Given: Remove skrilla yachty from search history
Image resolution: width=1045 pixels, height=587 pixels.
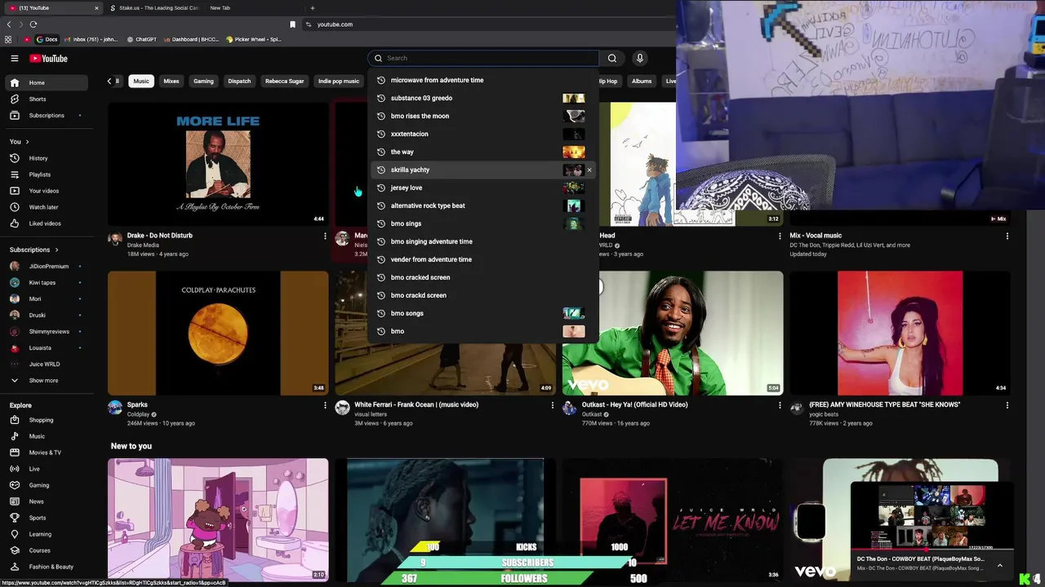Looking at the screenshot, I should point(589,170).
